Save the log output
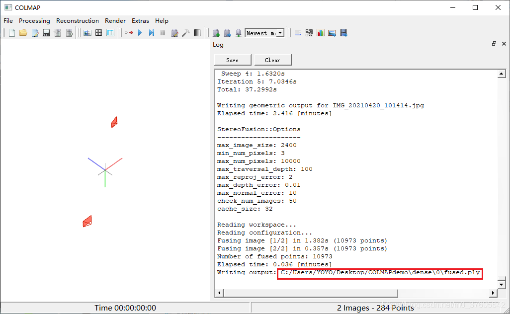The image size is (510, 314). [232, 60]
